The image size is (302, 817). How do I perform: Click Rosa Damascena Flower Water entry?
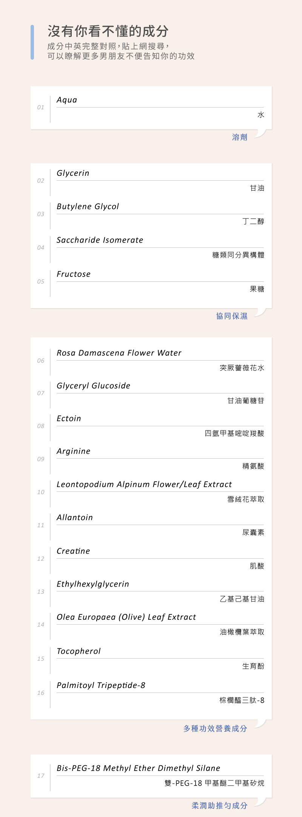click(119, 353)
